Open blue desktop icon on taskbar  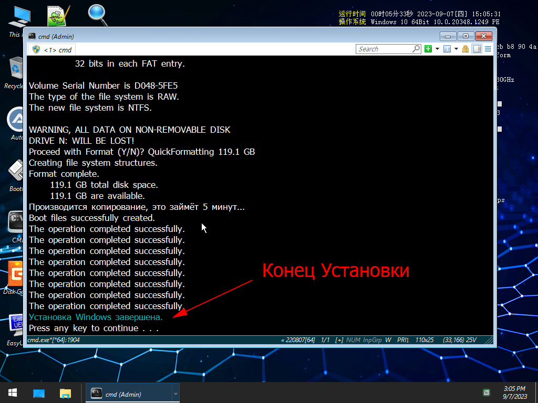point(39,393)
